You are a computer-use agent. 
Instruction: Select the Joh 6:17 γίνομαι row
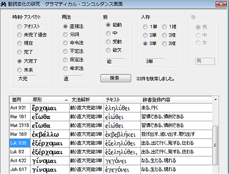click(x=111, y=170)
